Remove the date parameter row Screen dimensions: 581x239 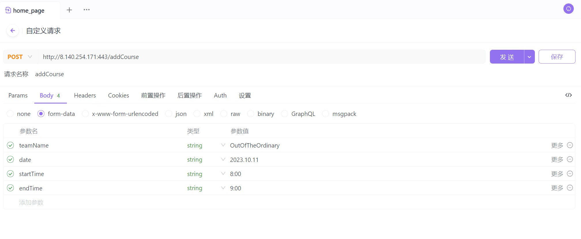tap(570, 159)
